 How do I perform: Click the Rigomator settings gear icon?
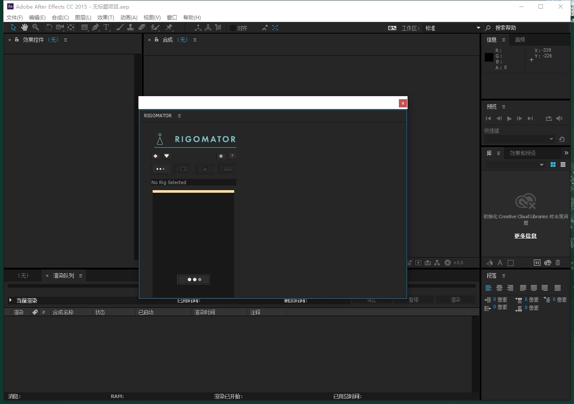tap(221, 156)
